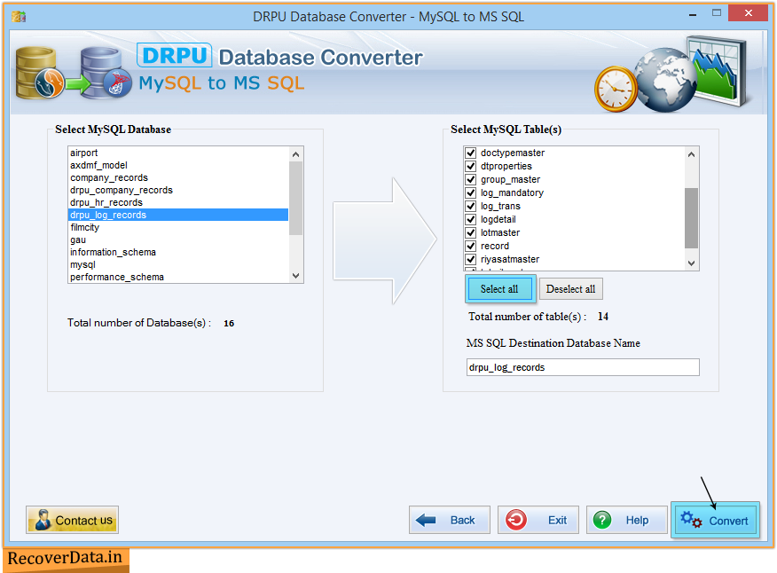Viewport: 777px width, 573px height.
Task: Select the drpu_company_records database
Action: click(178, 190)
